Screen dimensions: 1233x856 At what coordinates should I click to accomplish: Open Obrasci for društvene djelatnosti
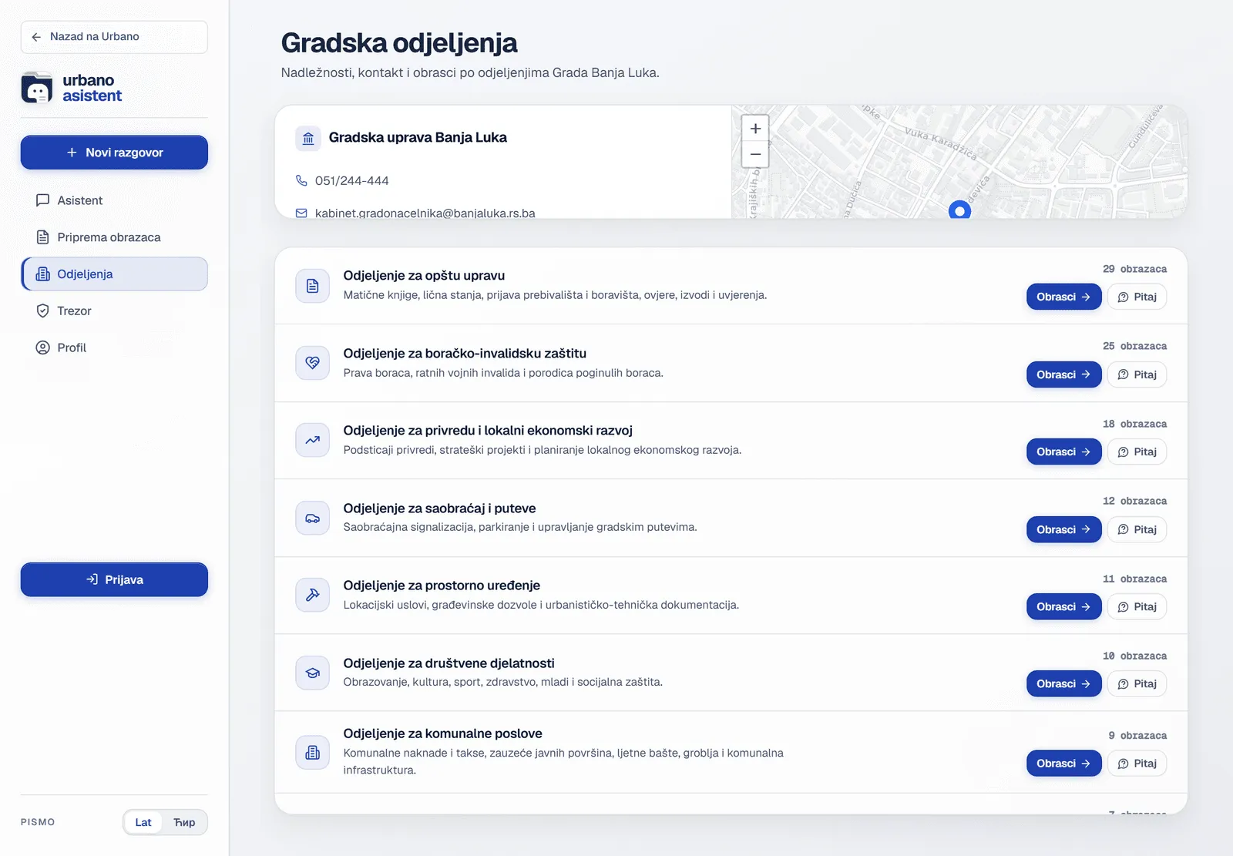tap(1063, 683)
